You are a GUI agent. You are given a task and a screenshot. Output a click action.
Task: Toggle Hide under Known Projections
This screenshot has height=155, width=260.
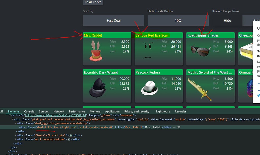[227, 20]
